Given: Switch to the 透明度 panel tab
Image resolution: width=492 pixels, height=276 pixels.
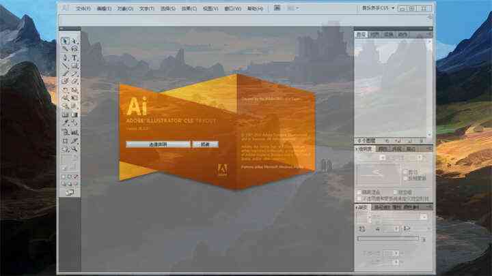Looking at the screenshot, I should coord(365,149).
